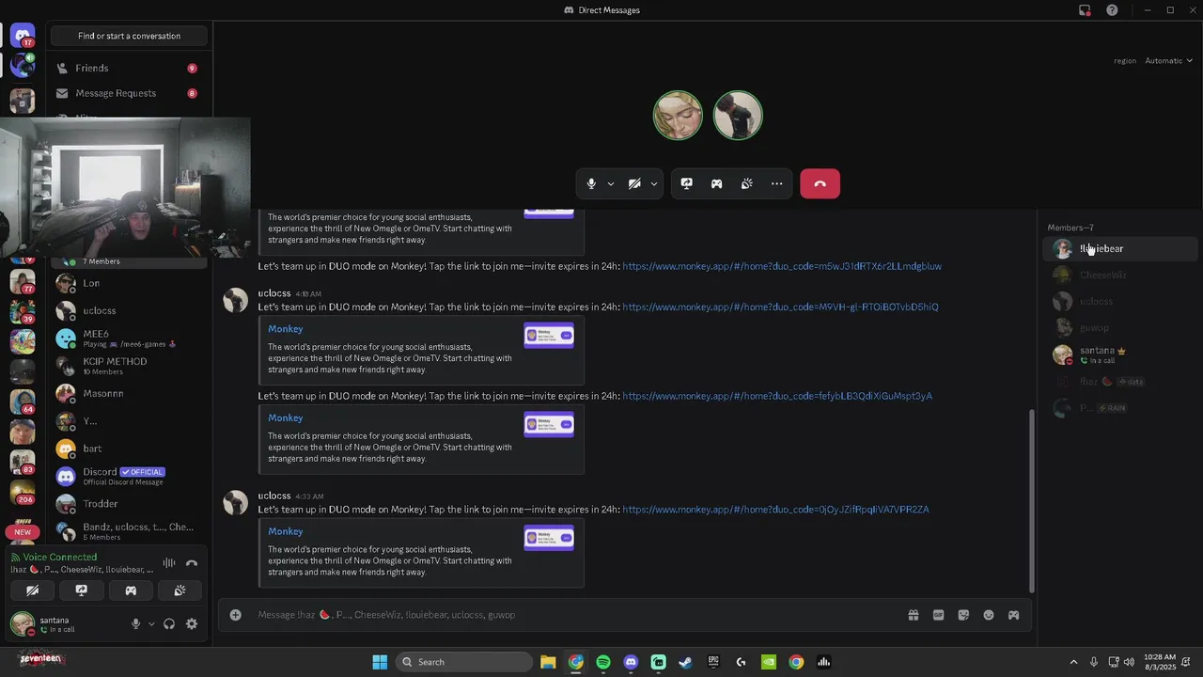Toggle camera in voice connected panel

[x=32, y=590]
